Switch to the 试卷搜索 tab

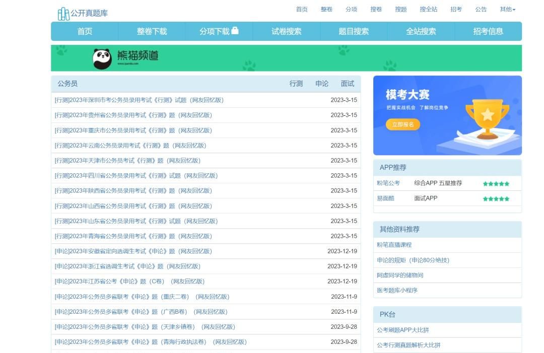286,31
